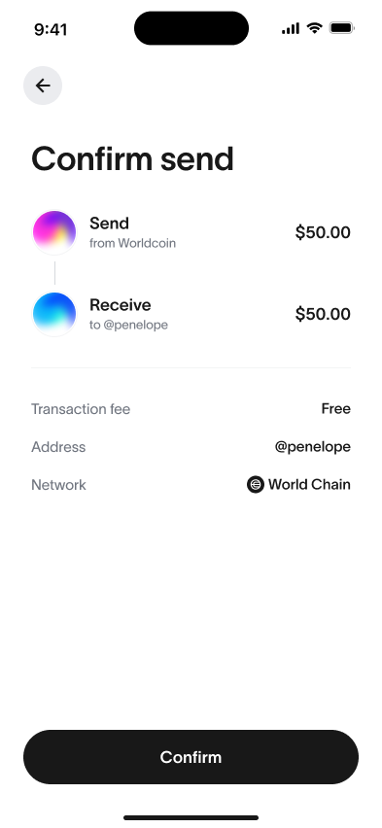The width and height of the screenshot is (382, 828).
Task: Tap the pink Worldcoin sender avatar
Action: tap(54, 232)
